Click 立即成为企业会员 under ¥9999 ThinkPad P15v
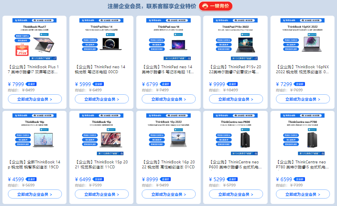 tap(236, 99)
